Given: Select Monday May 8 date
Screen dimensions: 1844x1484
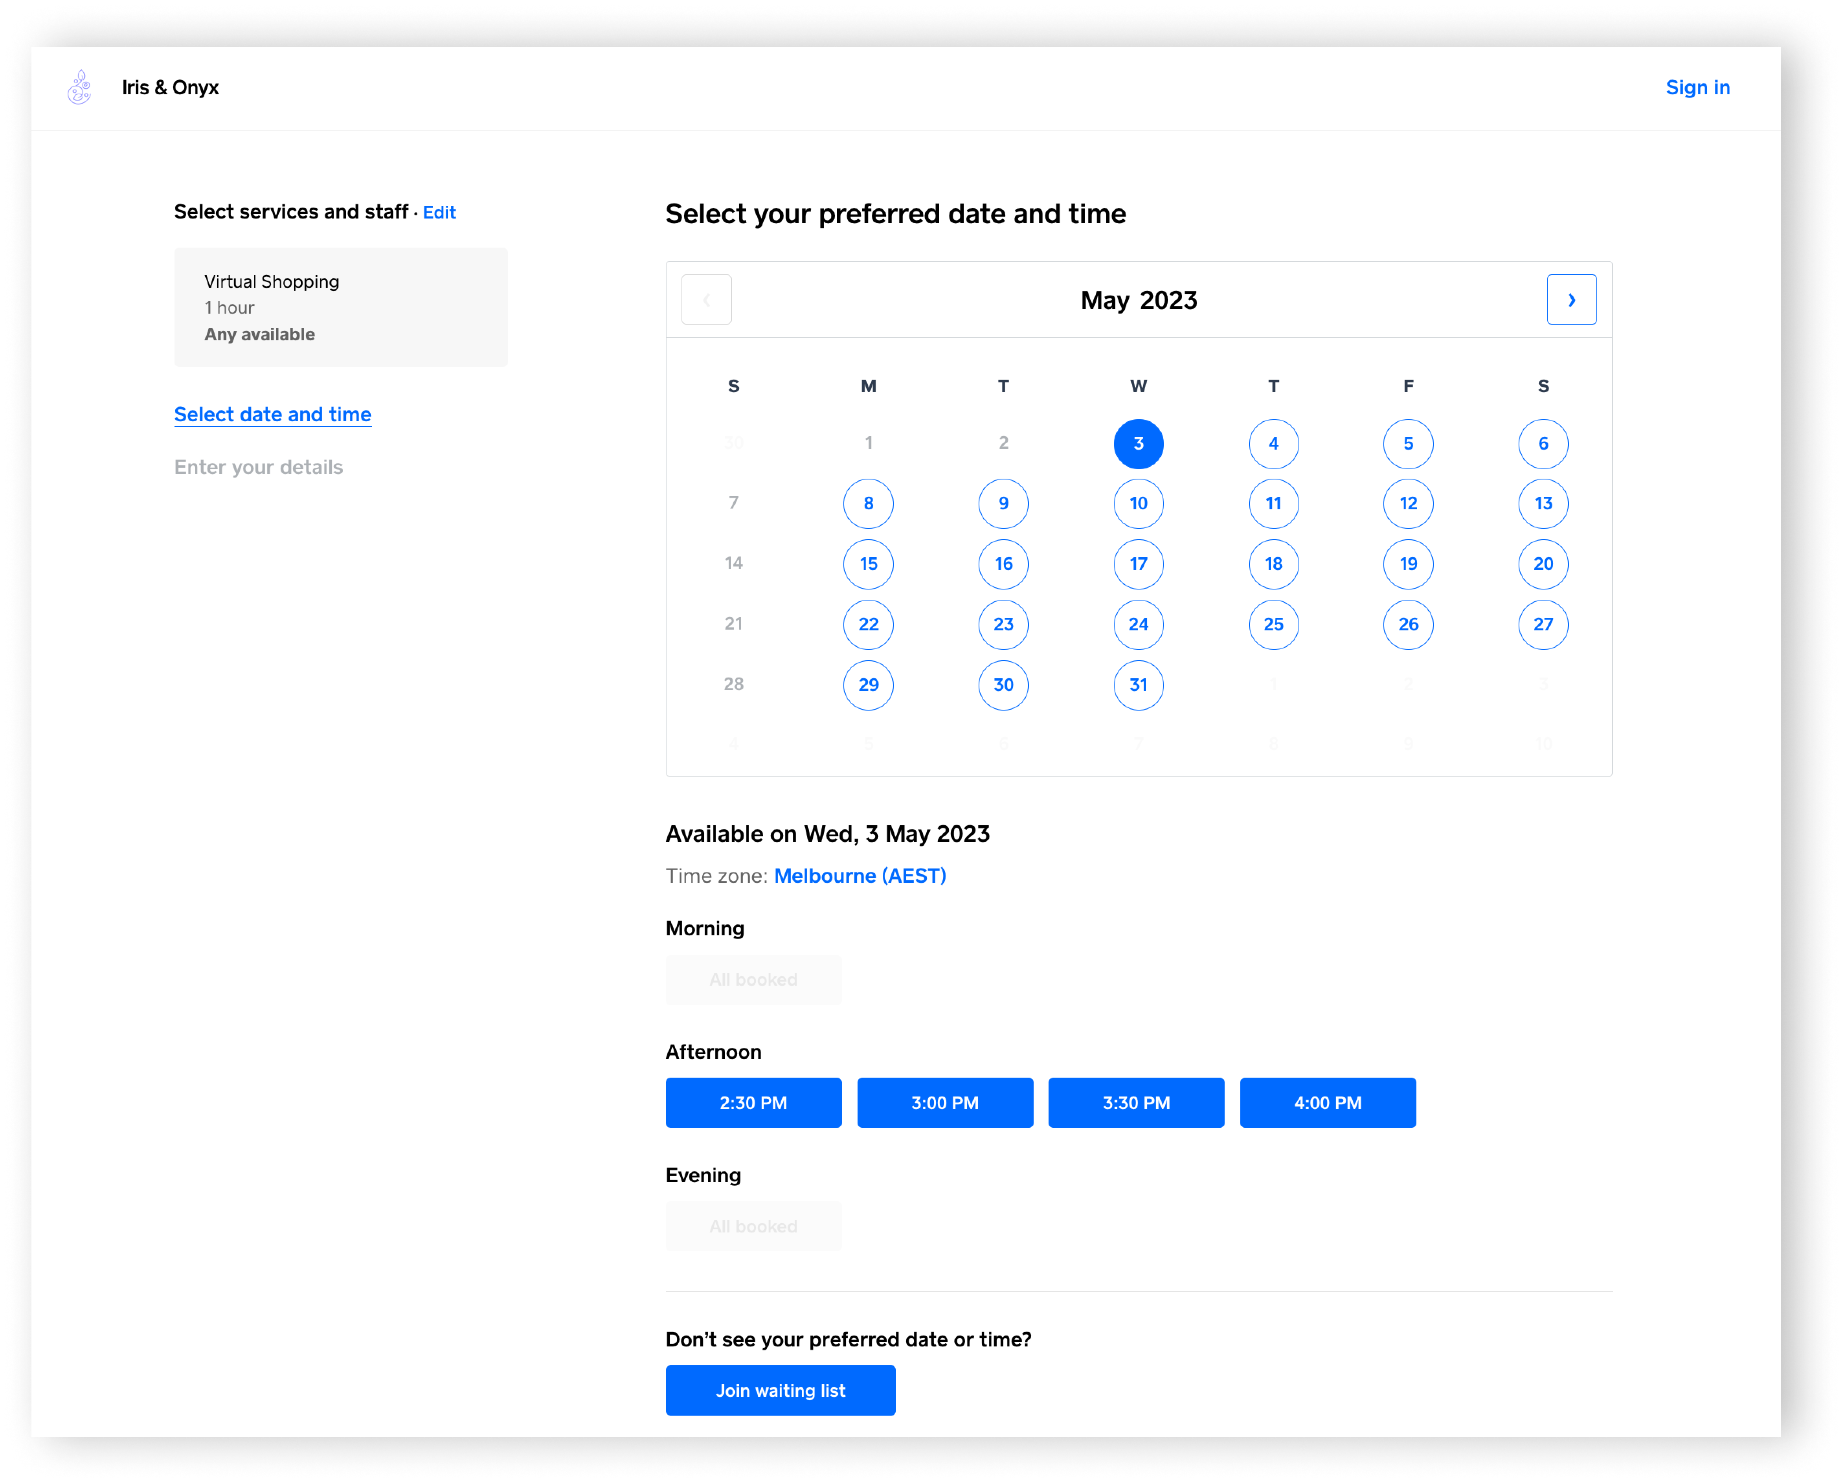Looking at the screenshot, I should click(868, 504).
